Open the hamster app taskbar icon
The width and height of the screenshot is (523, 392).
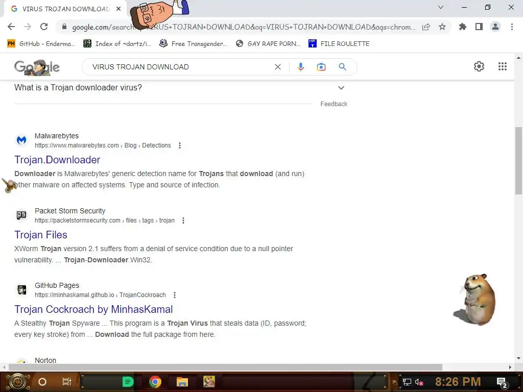pyautogui.click(x=209, y=382)
